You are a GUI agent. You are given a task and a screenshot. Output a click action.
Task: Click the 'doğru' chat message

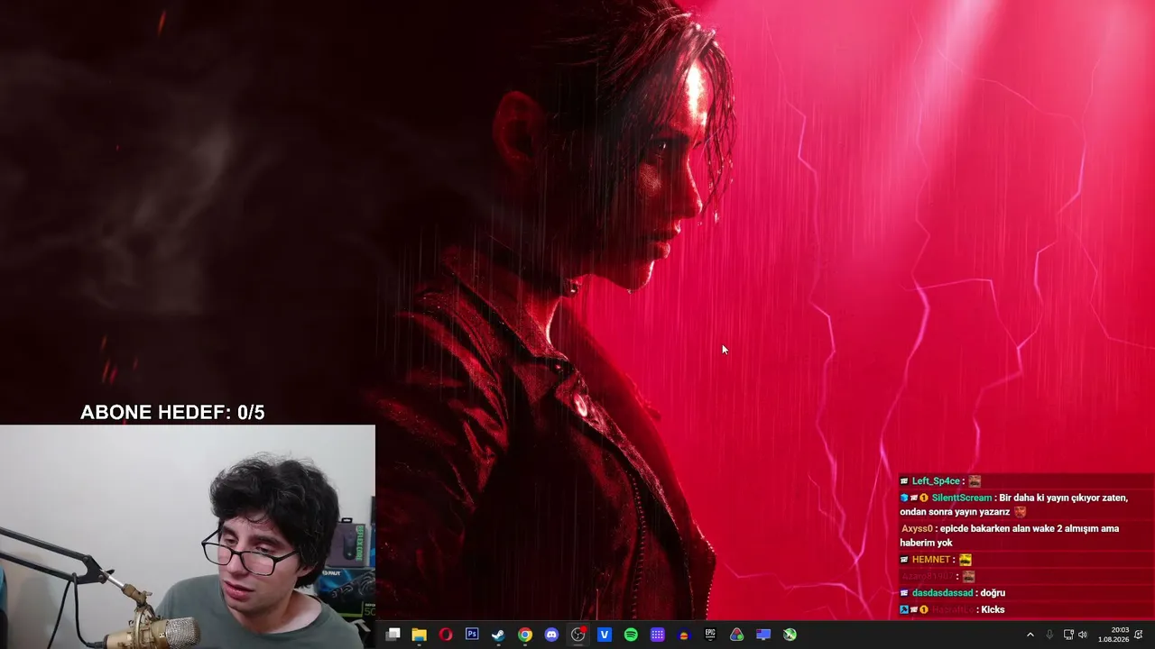click(x=993, y=593)
